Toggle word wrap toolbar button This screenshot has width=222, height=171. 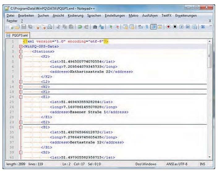pyautogui.click(x=140, y=27)
